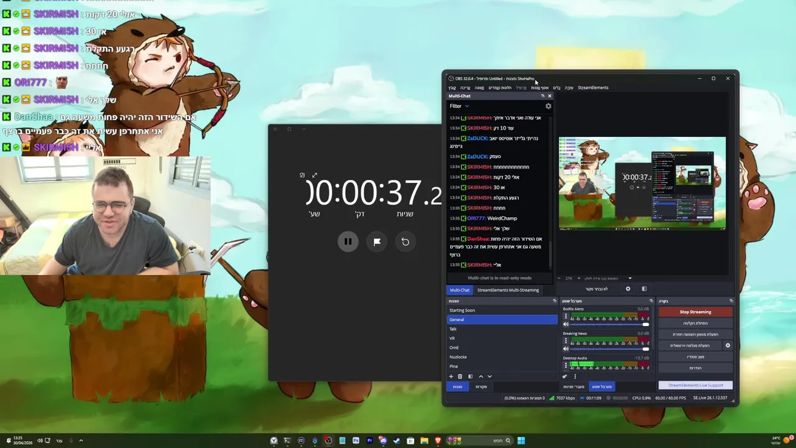Add a new scene with plus icon
The width and height of the screenshot is (796, 448).
pos(451,376)
